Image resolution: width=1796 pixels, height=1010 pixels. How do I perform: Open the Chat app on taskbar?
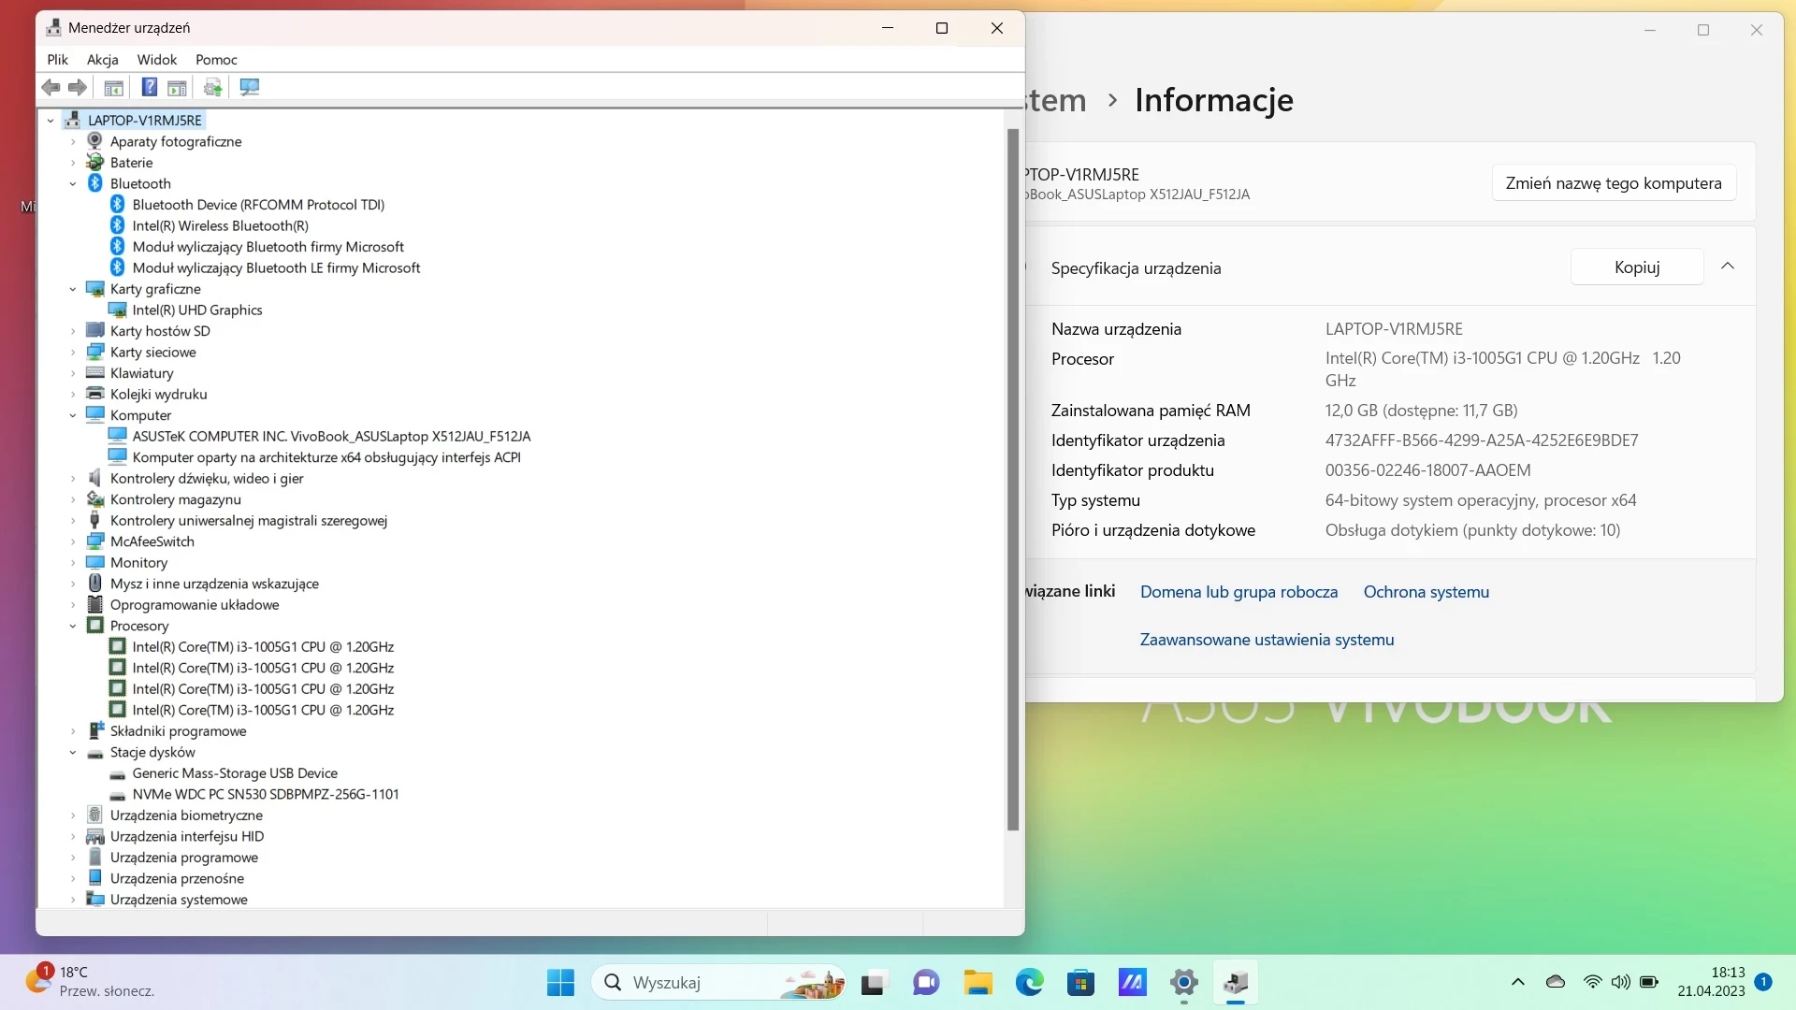click(926, 982)
